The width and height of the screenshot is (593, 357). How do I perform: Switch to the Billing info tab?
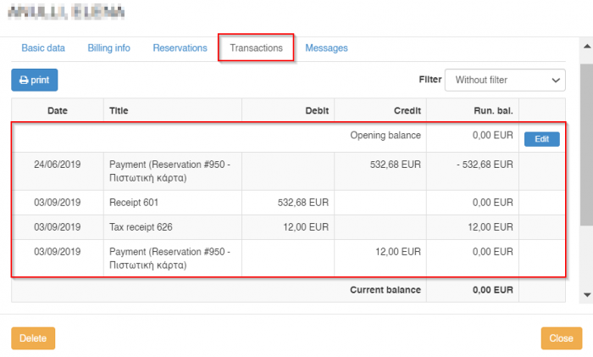108,48
